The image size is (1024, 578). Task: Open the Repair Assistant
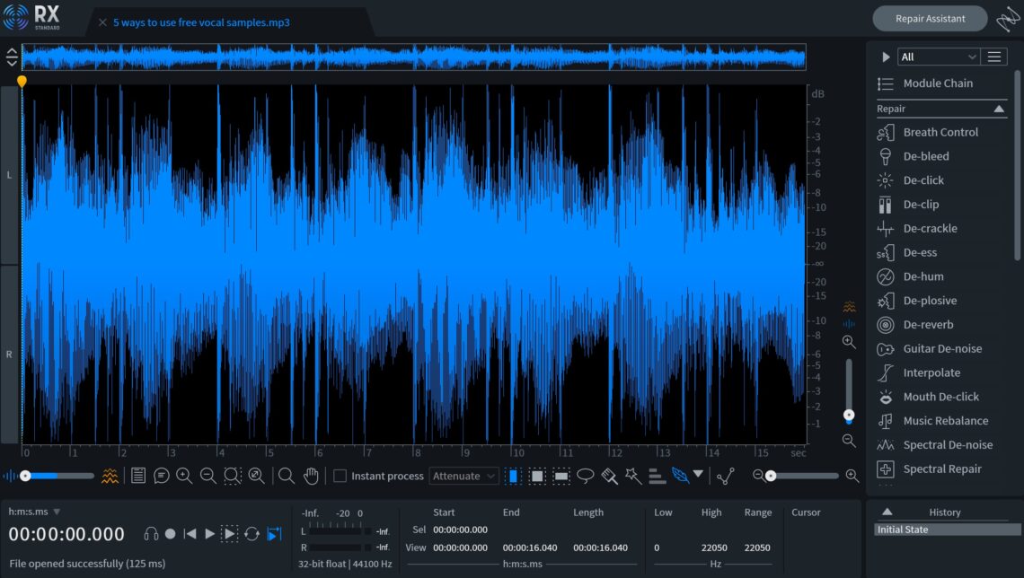tap(929, 18)
